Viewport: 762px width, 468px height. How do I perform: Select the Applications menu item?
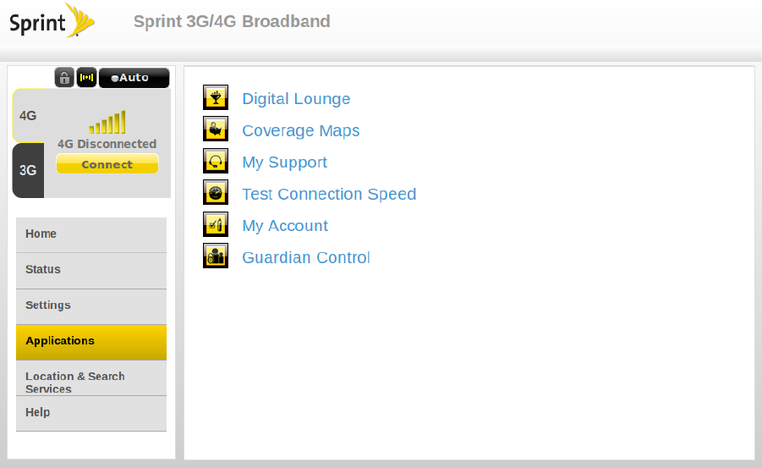pyautogui.click(x=91, y=341)
